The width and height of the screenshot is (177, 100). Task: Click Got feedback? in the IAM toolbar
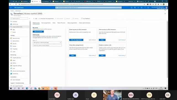pyautogui.click(x=85, y=19)
